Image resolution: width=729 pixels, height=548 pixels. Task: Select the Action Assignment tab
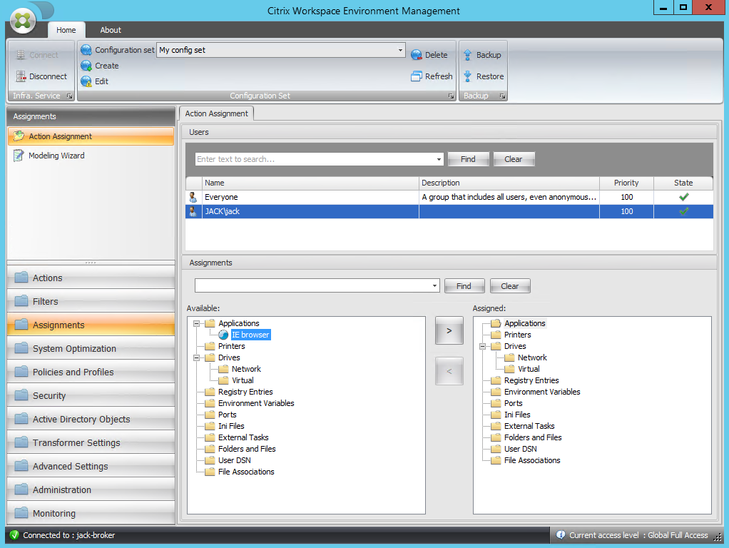(216, 113)
